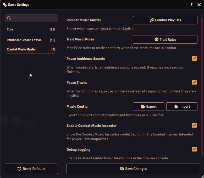
Task: Click the Game Settings window title
Action: tap(19, 5)
